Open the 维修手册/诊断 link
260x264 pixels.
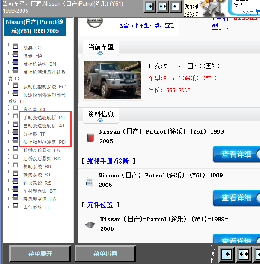click(108, 161)
